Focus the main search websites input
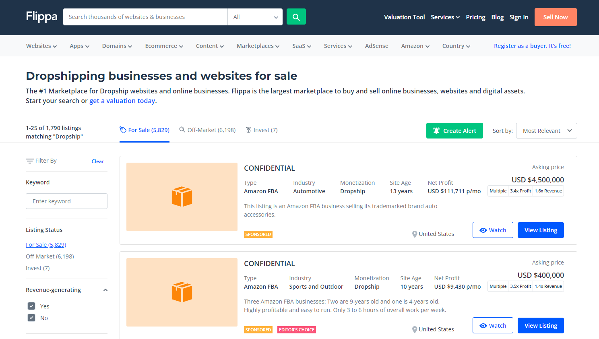Image resolution: width=599 pixels, height=339 pixels. point(145,17)
